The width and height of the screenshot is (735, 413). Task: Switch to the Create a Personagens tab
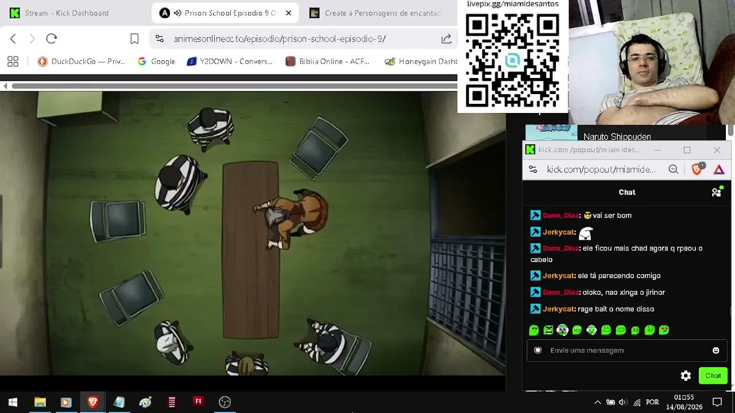(374, 13)
